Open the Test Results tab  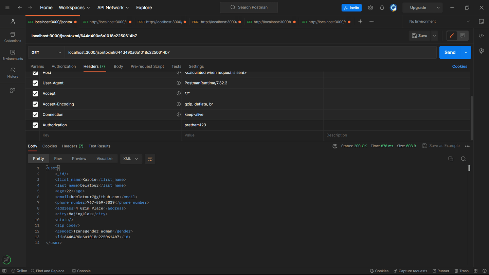tap(99, 146)
